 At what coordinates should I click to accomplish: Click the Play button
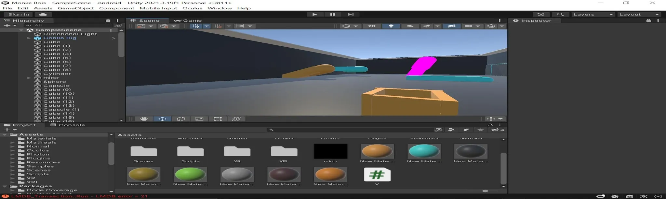click(314, 14)
